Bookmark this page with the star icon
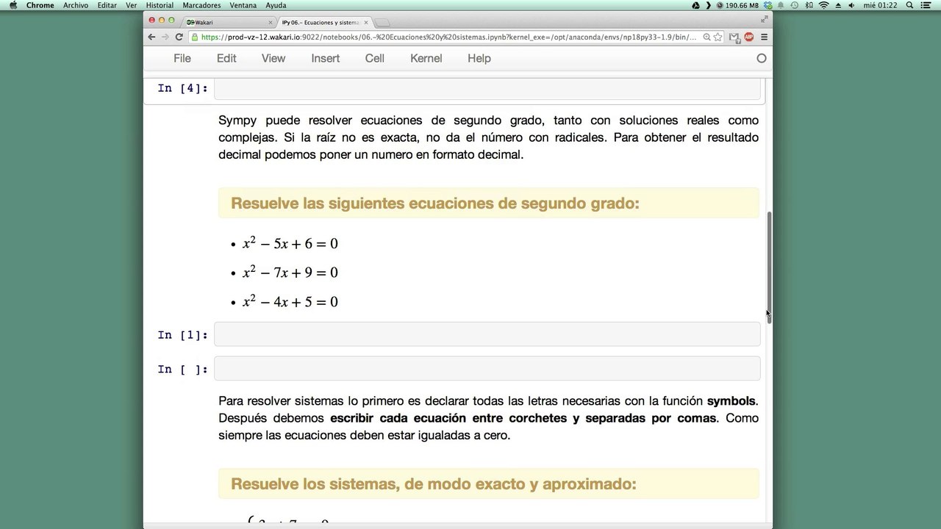Image resolution: width=941 pixels, height=529 pixels. tap(718, 37)
